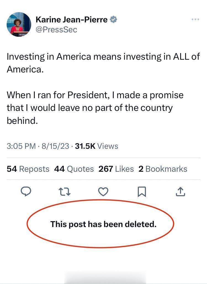Viewport: 207px width, 284px height.
Task: Open Karine Jean-Pierre's profile picture
Action: coord(19,24)
